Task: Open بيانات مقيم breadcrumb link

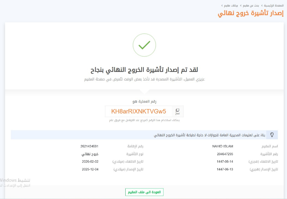Action: coord(231,6)
